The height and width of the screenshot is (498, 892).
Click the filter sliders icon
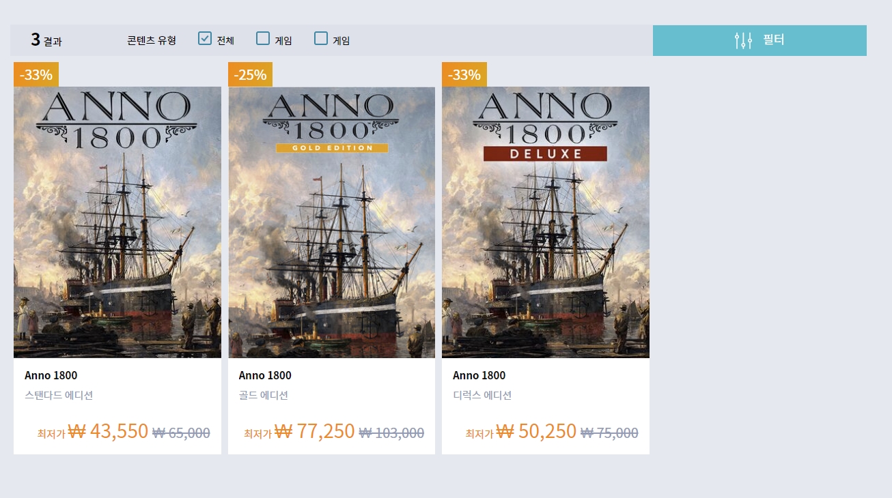(743, 40)
